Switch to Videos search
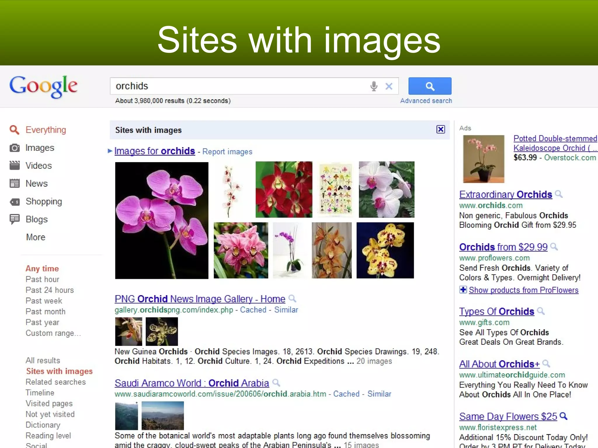The image size is (598, 448). pos(39,166)
